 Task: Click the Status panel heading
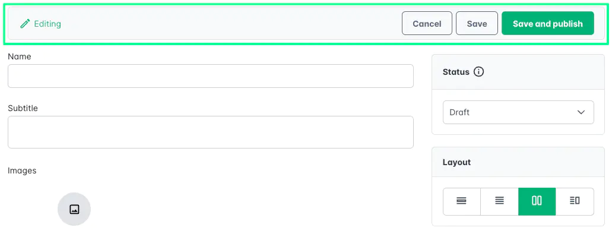tap(456, 72)
